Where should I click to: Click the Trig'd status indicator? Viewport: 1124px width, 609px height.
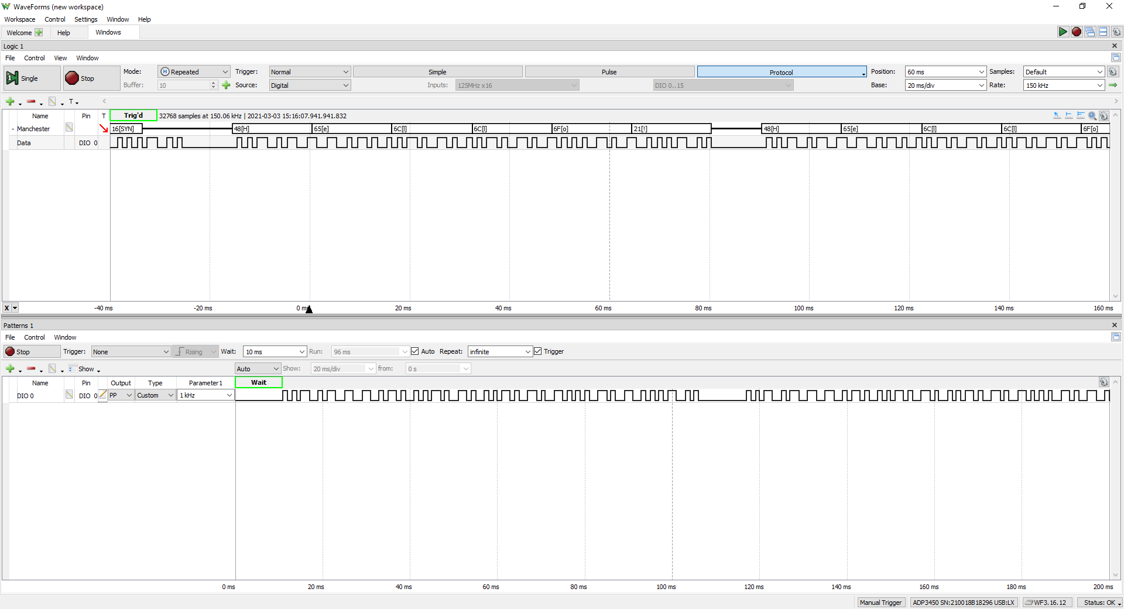pyautogui.click(x=133, y=115)
